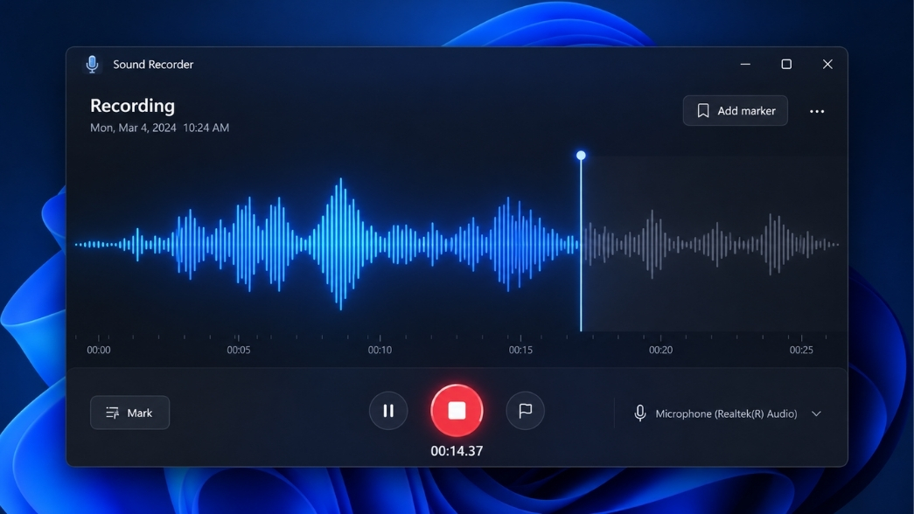Click the bookmark icon in Add marker

703,111
